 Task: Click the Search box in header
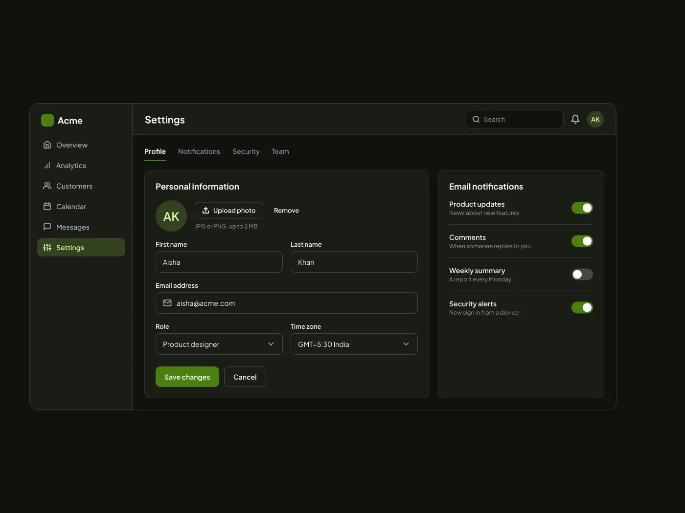[x=515, y=119]
